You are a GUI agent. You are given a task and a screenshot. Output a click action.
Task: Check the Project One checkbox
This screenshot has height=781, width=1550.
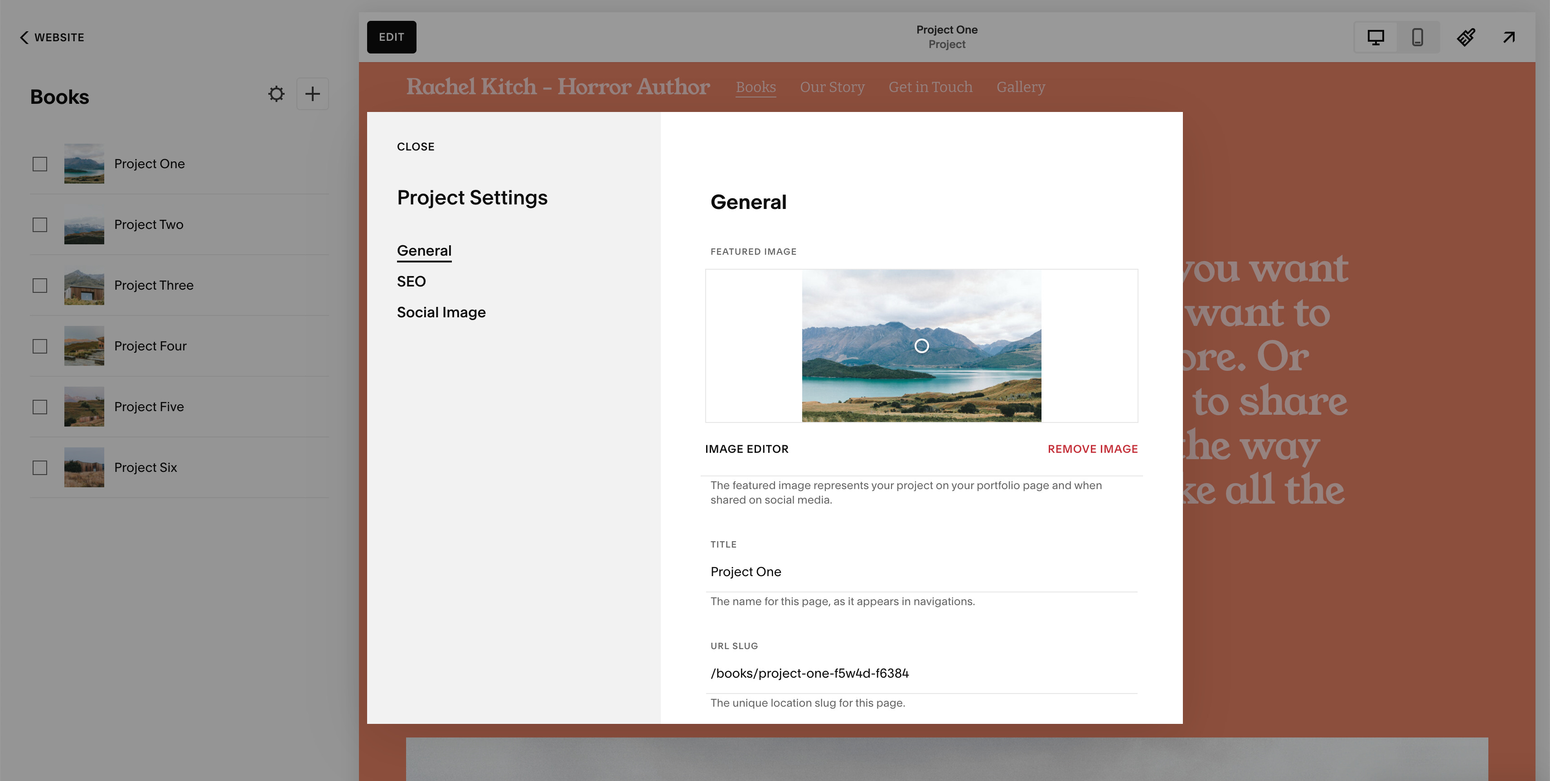40,164
